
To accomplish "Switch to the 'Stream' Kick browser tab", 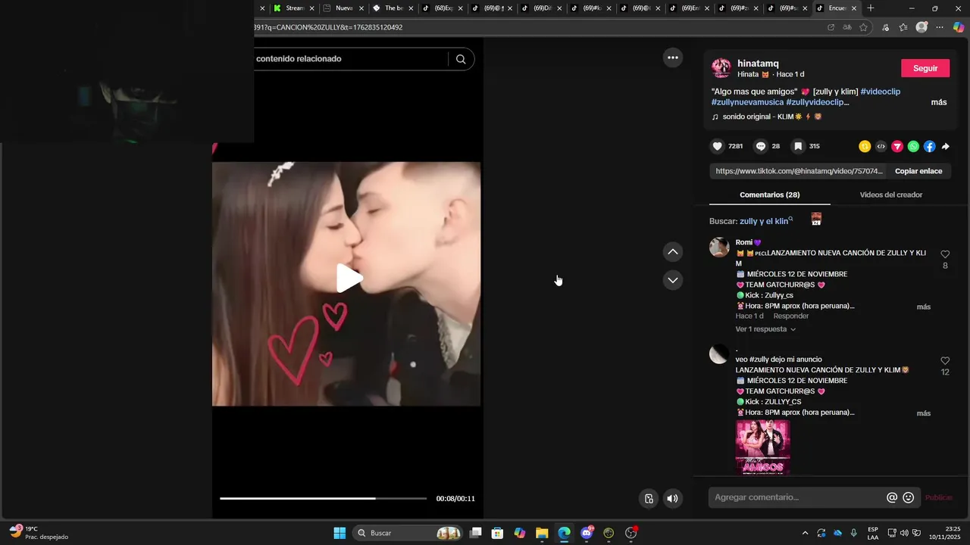I will pyautogui.click(x=289, y=8).
